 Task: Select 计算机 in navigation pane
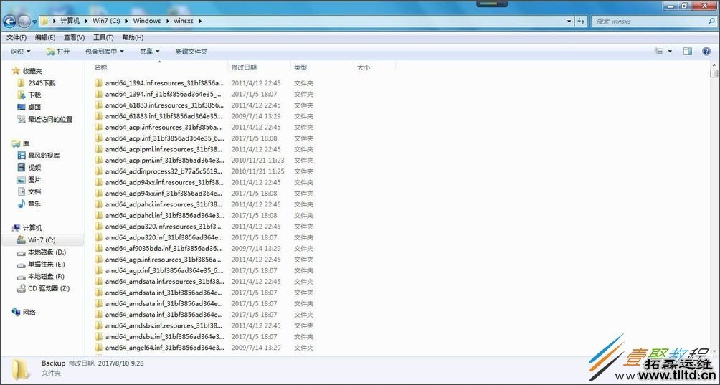click(32, 228)
